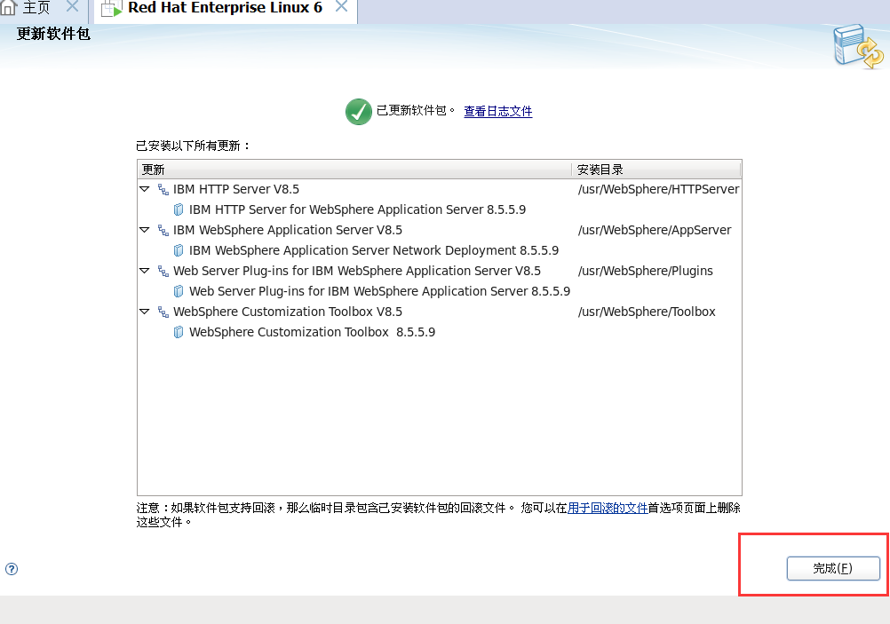This screenshot has height=624, width=890.
Task: Click package icon for Network Deployment 8.5.5.9
Action: (x=179, y=250)
